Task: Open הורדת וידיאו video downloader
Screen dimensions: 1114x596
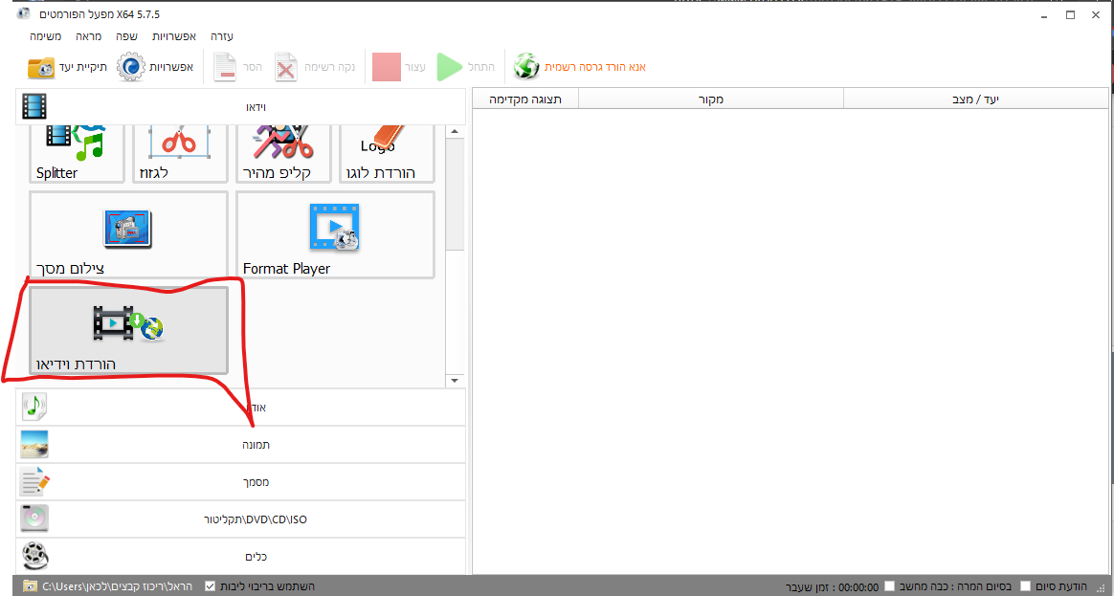Action: coord(128,330)
